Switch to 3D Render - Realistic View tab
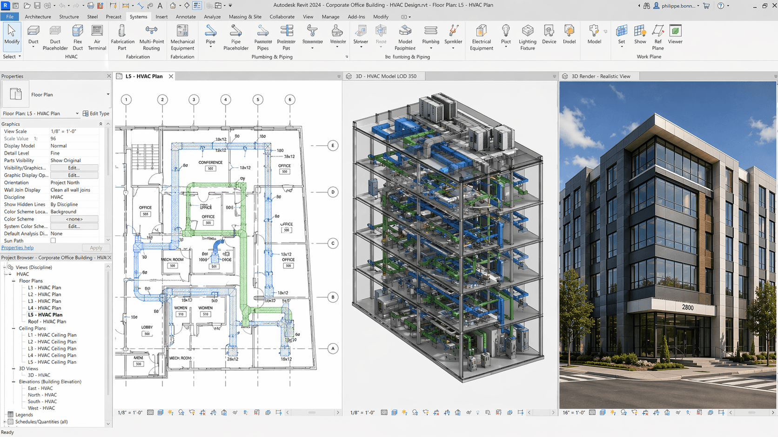 point(601,76)
